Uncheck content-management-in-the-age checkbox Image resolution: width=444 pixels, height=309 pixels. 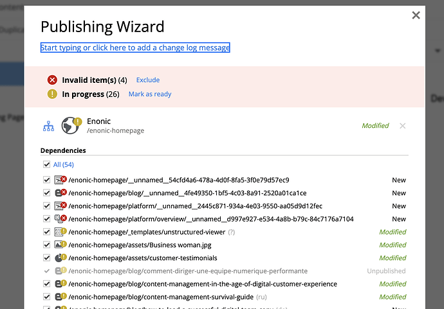47,284
